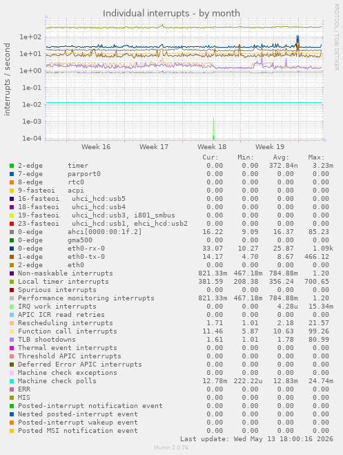Screen dimensions: 343x455
Task: Click the Avg column header
Action: pyautogui.click(x=281, y=157)
